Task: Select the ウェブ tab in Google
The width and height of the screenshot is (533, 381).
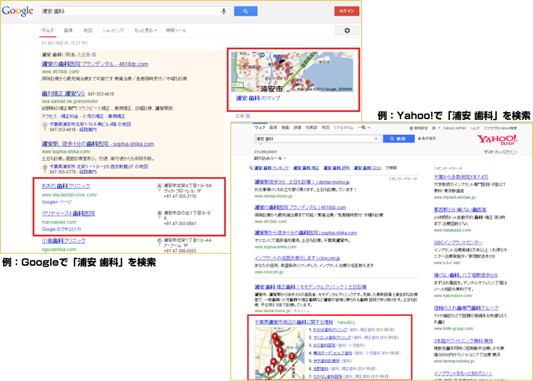Action: click(x=48, y=31)
